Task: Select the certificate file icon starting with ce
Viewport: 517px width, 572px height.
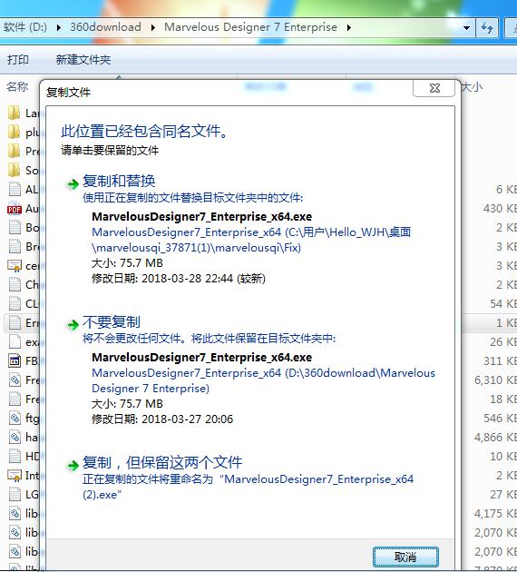Action: tap(15, 265)
